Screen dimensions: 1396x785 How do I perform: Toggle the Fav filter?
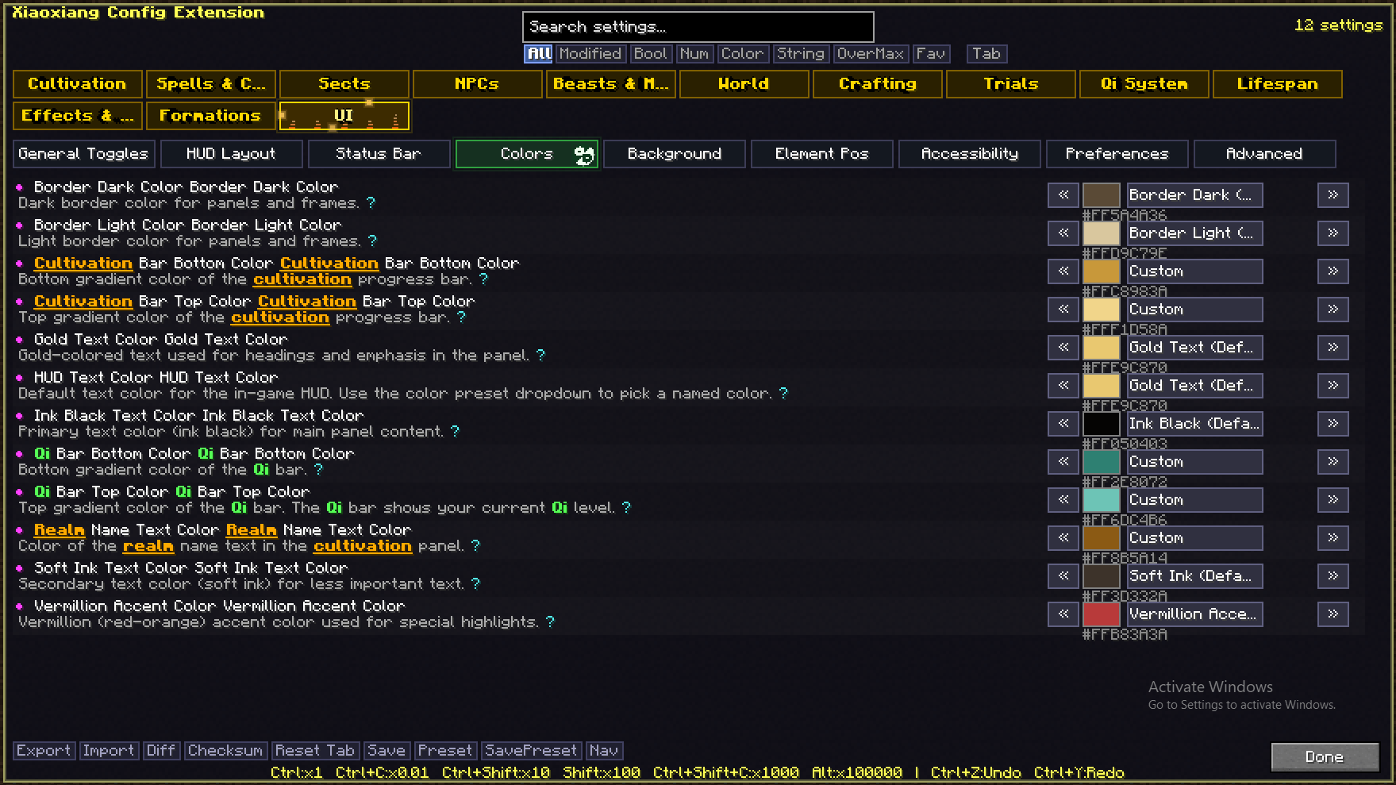point(931,54)
